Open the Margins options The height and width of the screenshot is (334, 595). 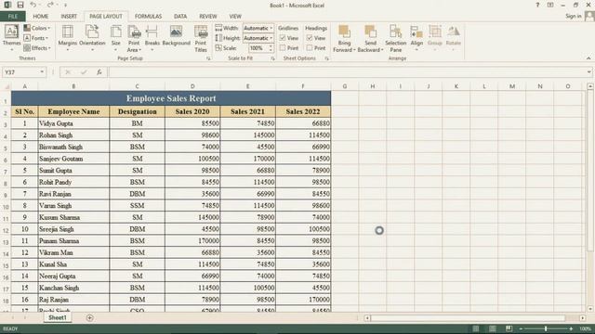(68, 38)
